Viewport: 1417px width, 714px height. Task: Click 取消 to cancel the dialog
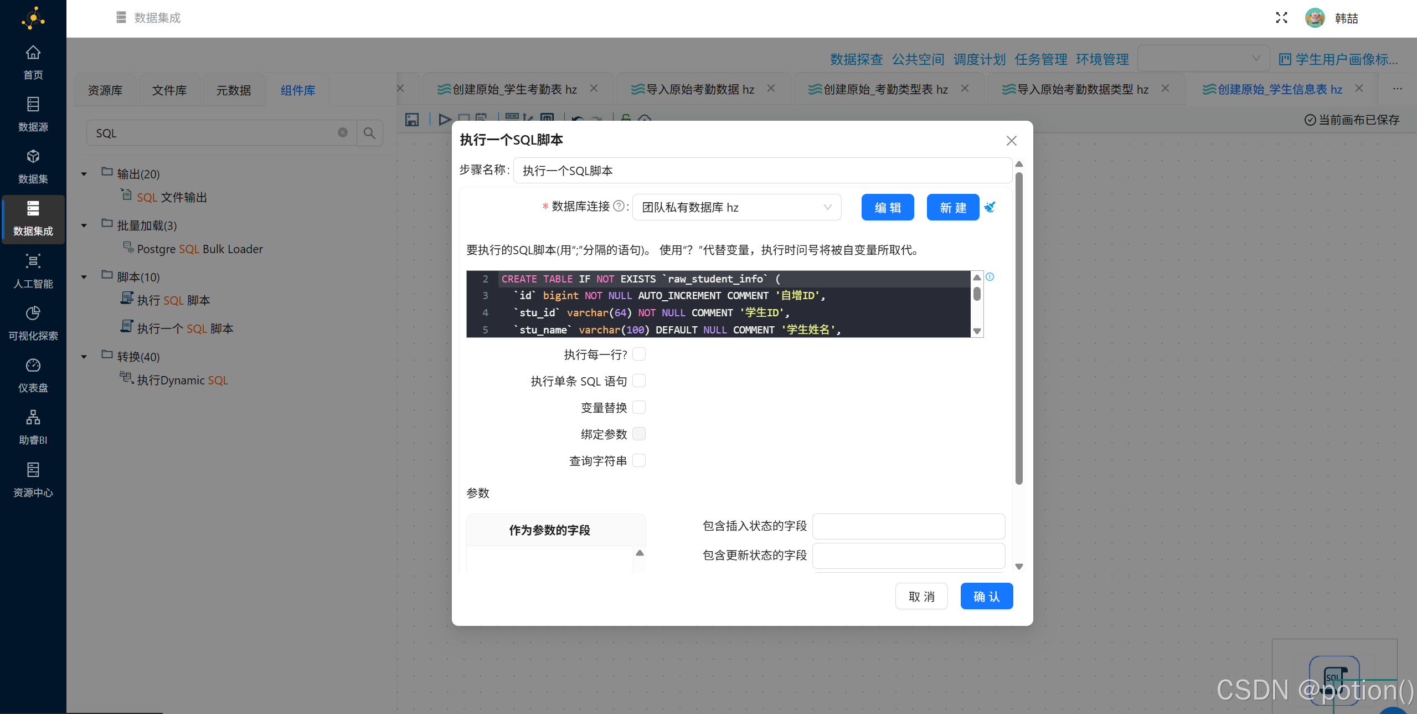pyautogui.click(x=921, y=596)
